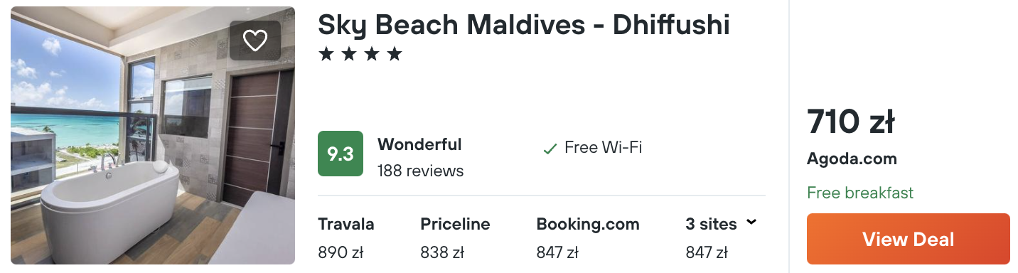Click the 847 zł Booking.com price
The image size is (1018, 273).
pos(557,252)
